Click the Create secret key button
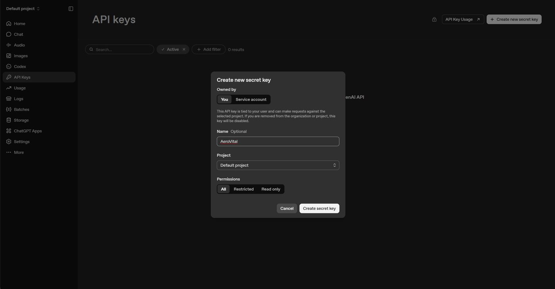Viewport: 555px width, 289px height. [x=319, y=209]
